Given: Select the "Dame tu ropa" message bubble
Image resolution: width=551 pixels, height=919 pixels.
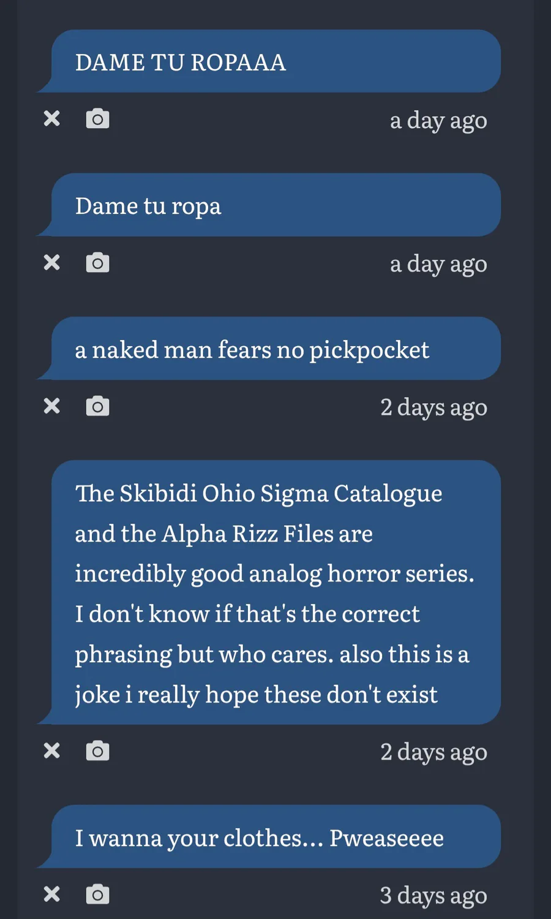Looking at the screenshot, I should [x=275, y=206].
